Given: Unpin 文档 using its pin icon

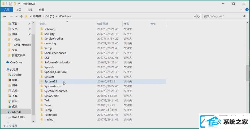Looking at the screenshot, I should [29, 29].
